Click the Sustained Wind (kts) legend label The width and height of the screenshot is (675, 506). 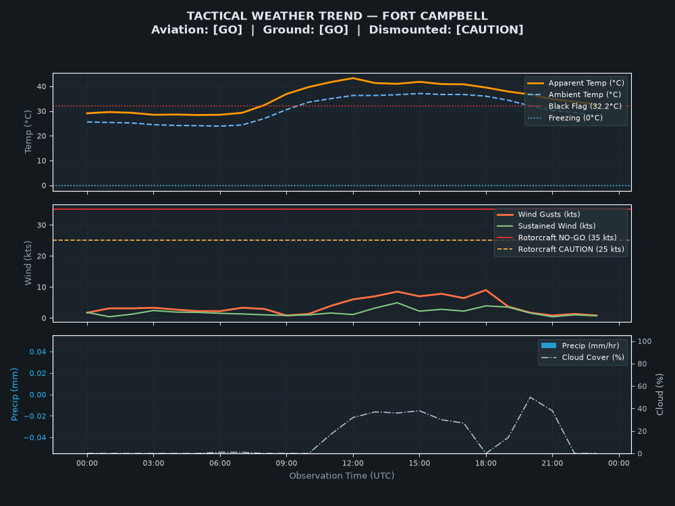coord(557,226)
